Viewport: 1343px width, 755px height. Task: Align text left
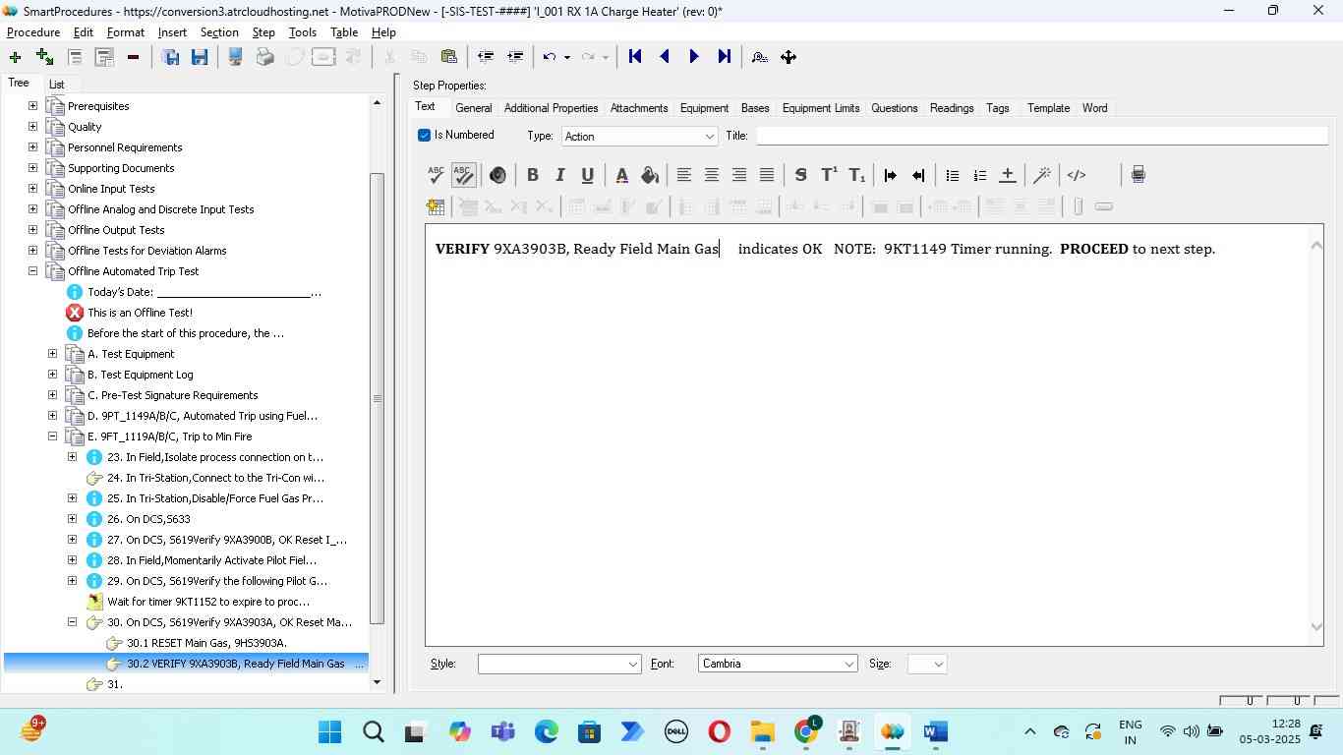point(684,175)
